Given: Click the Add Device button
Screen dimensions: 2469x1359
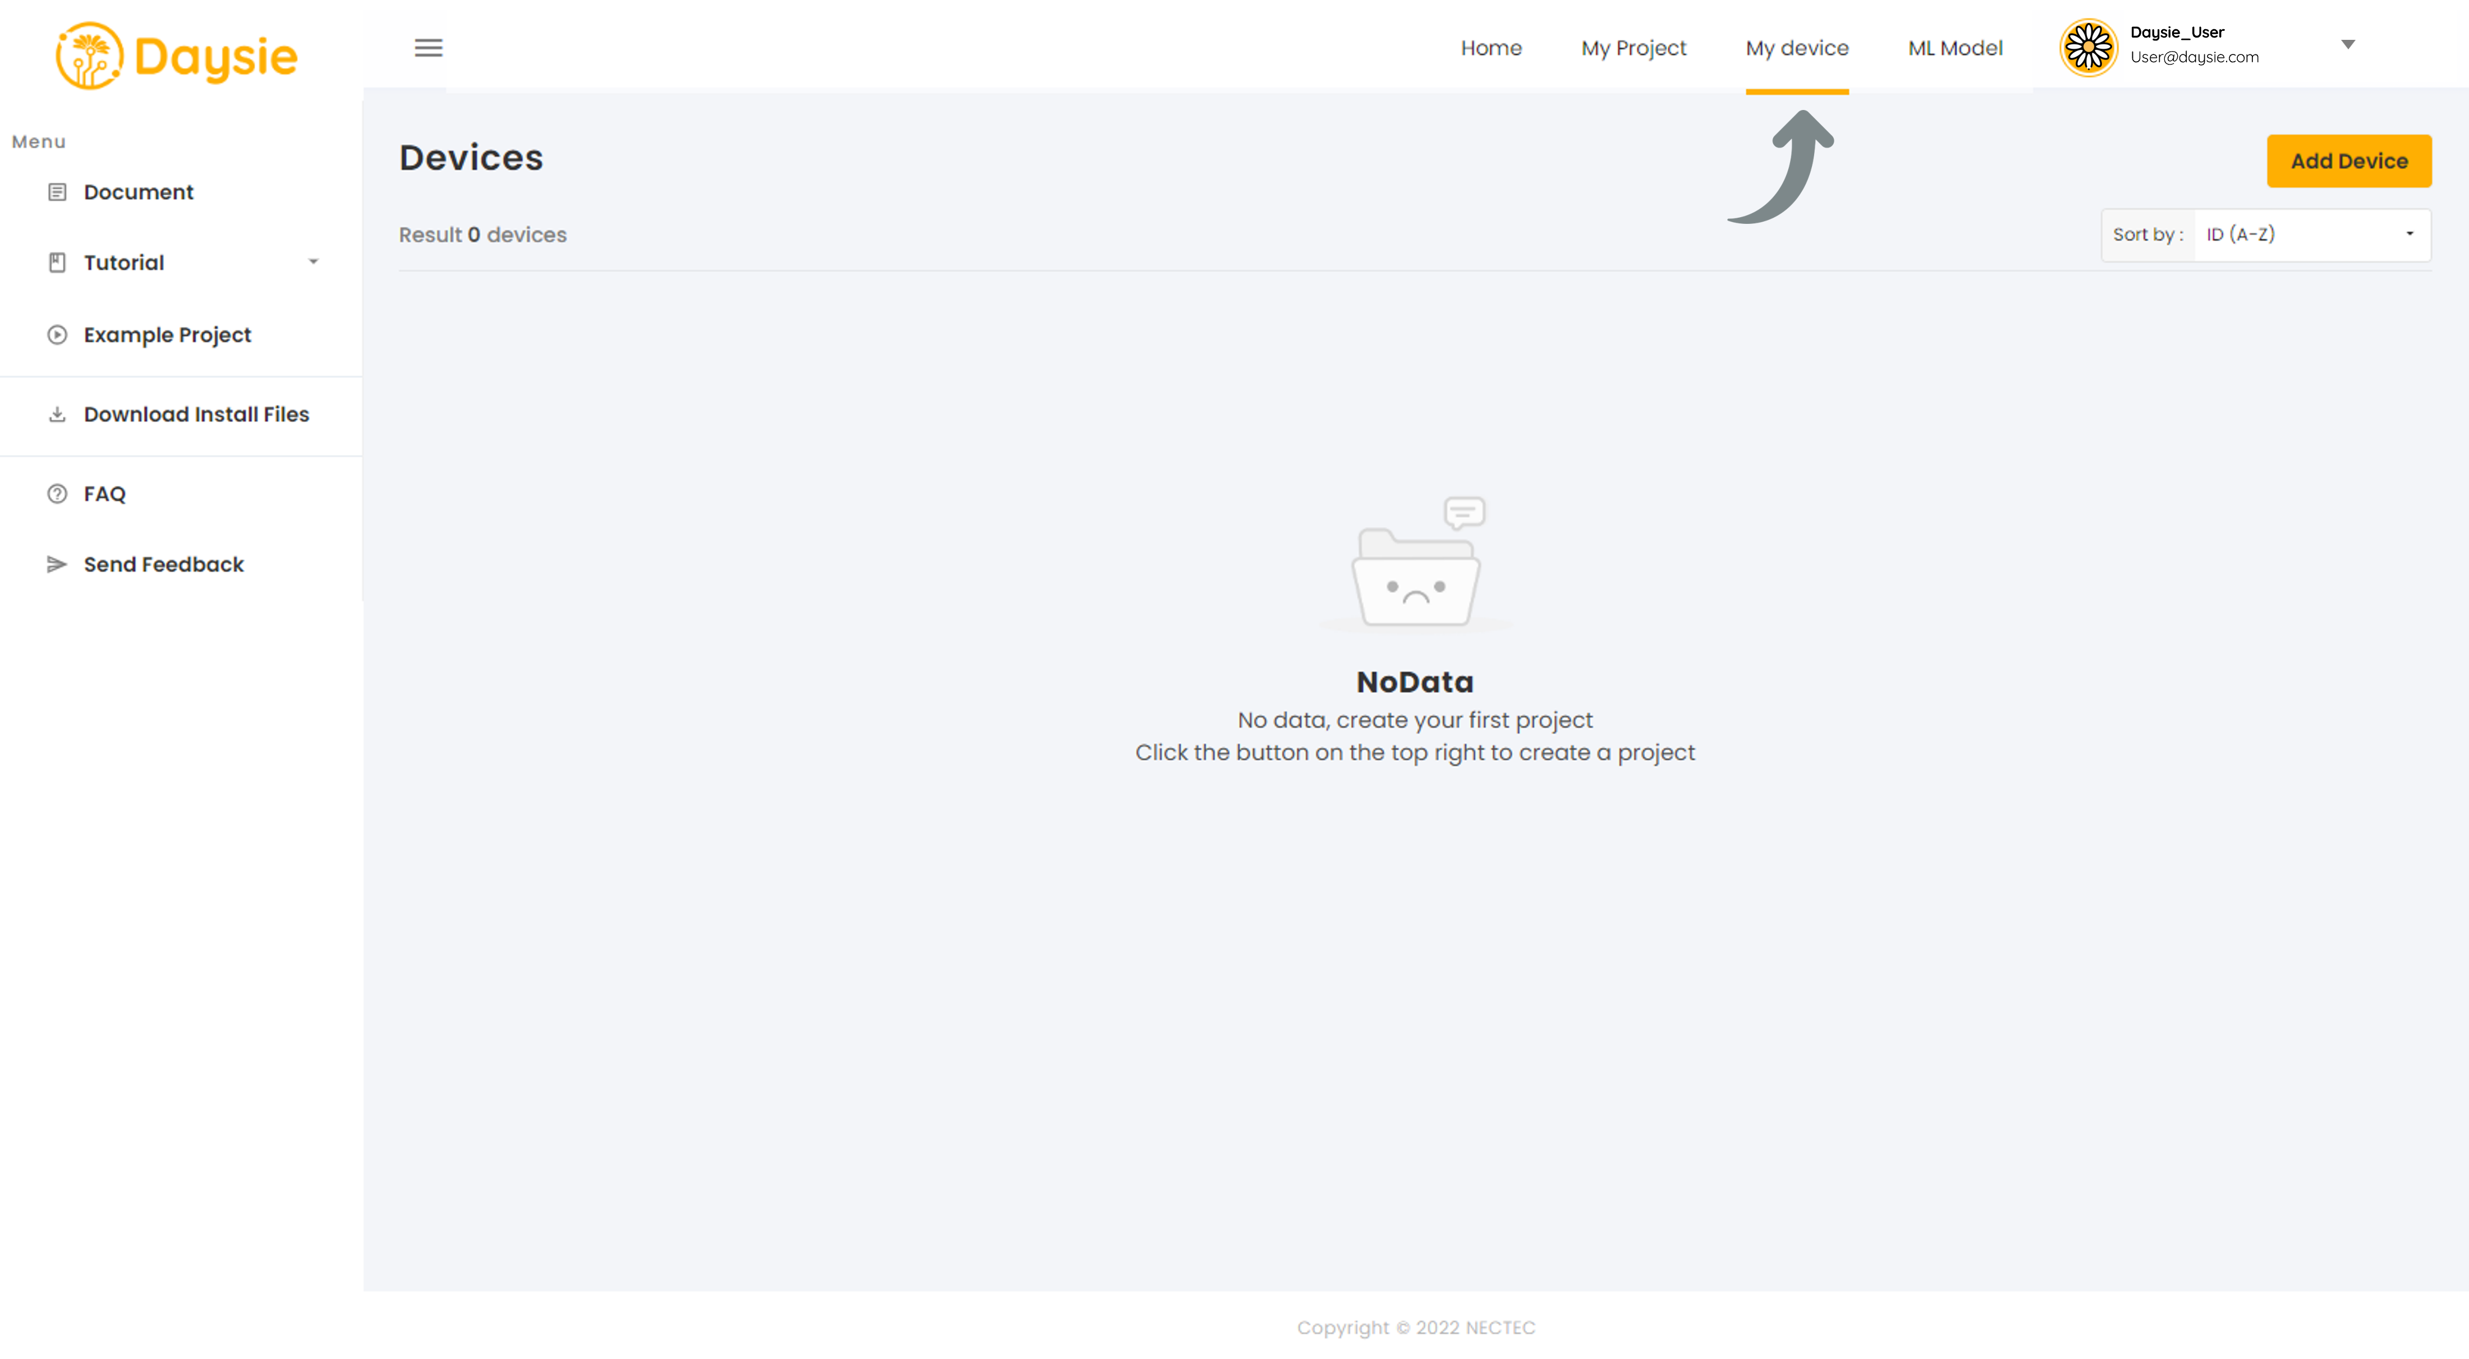Looking at the screenshot, I should (2349, 161).
